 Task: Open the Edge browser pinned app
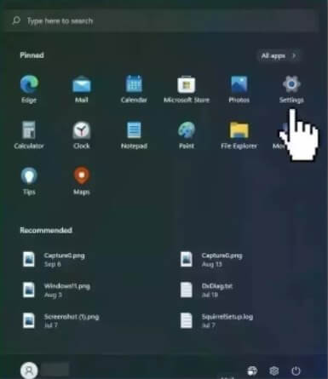click(29, 89)
